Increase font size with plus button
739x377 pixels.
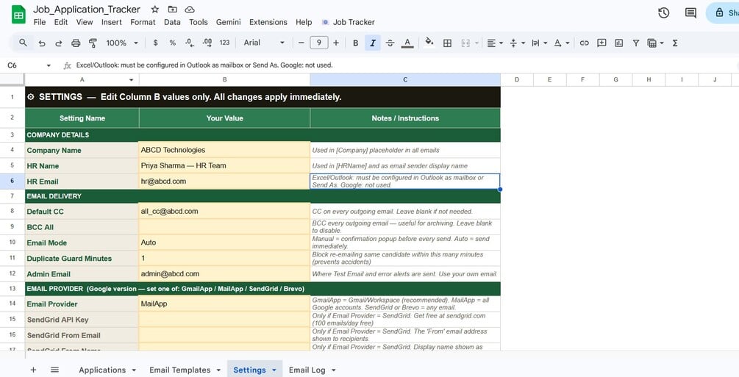point(336,43)
